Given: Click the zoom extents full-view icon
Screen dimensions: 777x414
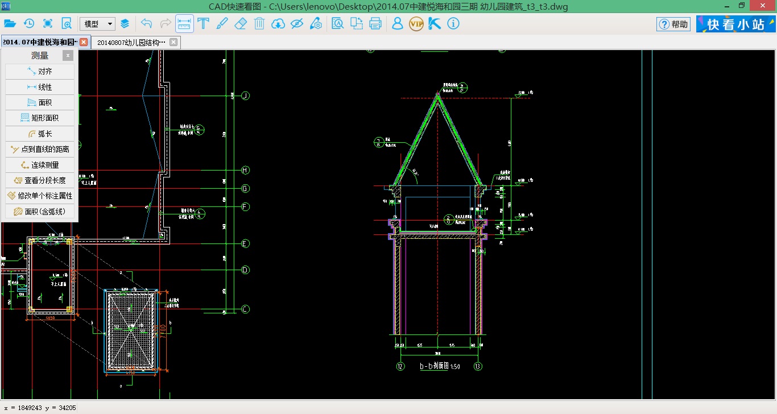Looking at the screenshot, I should (48, 24).
